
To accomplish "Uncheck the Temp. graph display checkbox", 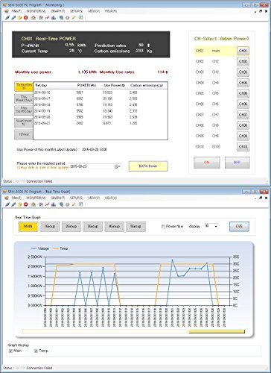I will coord(36,351).
